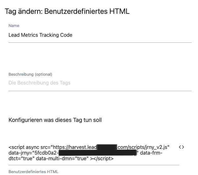Click the 'Konfigurieren was dieses Tag tun soll' heading
Image resolution: width=198 pixels, height=175 pixels.
click(x=55, y=120)
